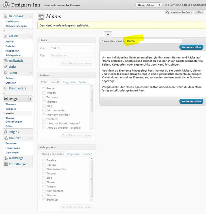Click Zum Menü hinzufügen under Seiten
The width and height of the screenshot is (206, 214).
point(77,135)
